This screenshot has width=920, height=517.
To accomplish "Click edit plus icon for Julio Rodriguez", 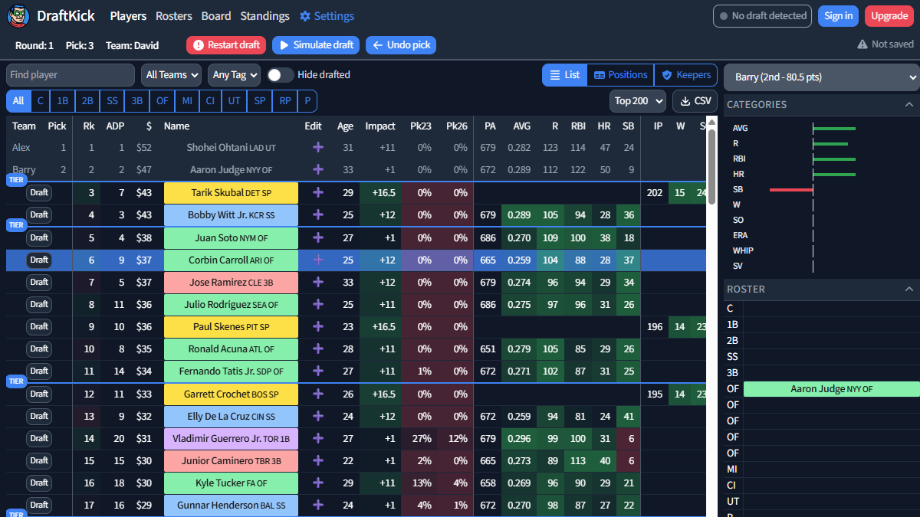I will point(318,304).
